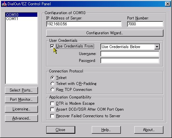Focus the Password text box

click(x=130, y=61)
